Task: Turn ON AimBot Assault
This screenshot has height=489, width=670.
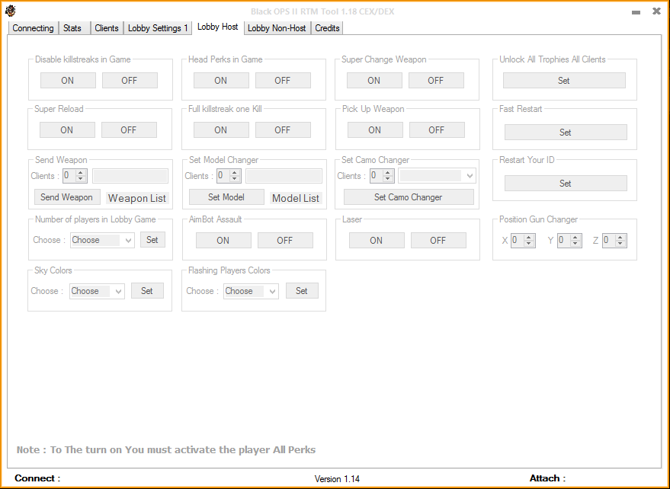Action: pyautogui.click(x=223, y=241)
